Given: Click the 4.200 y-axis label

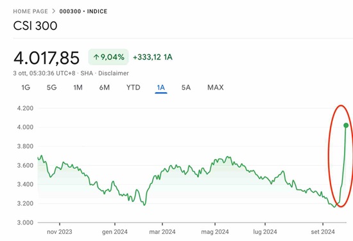Looking at the screenshot, I should click(x=25, y=108).
